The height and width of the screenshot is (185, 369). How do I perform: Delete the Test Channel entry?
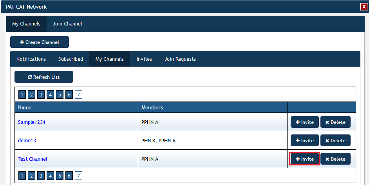335,159
